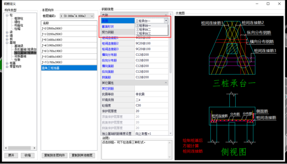Screen dimensions: 287x164
Task: Click 复制到本层构件 button
Action: tap(54, 156)
